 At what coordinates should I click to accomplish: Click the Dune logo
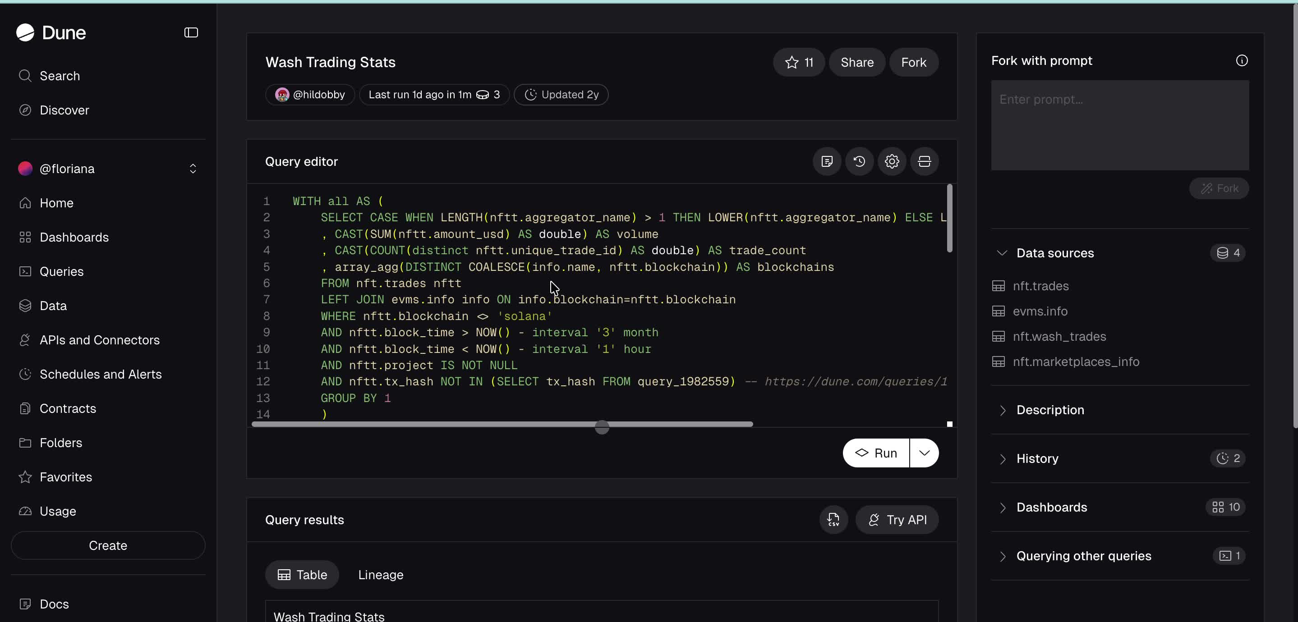(x=51, y=33)
